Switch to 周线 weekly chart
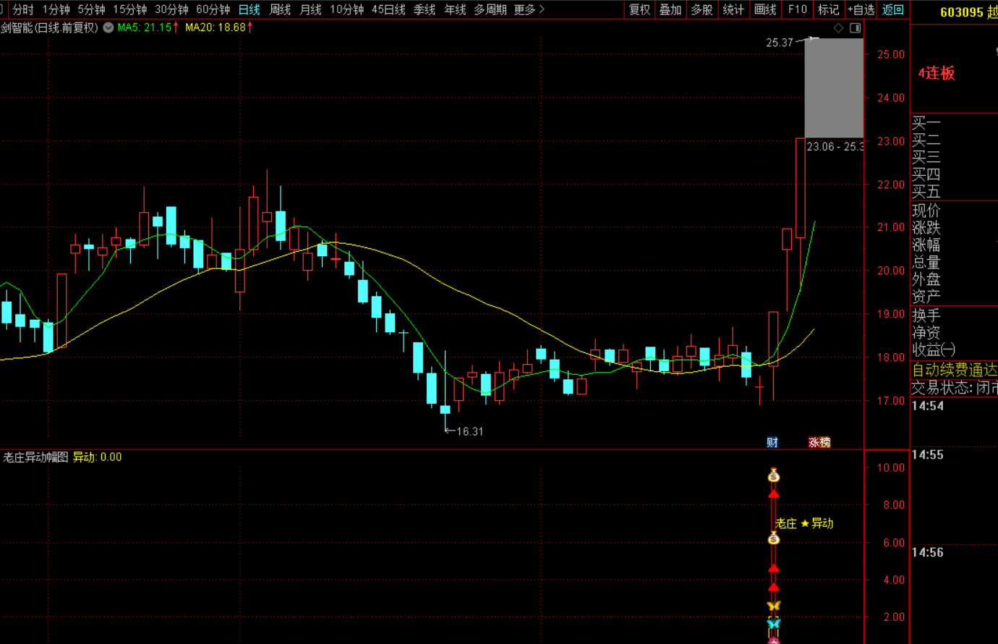The height and width of the screenshot is (644, 998). (280, 9)
